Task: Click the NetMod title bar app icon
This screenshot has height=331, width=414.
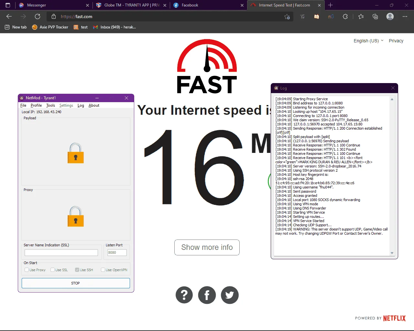Action: coord(22,98)
